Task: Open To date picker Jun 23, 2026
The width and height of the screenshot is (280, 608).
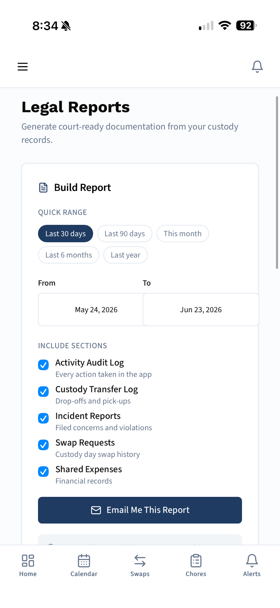Action: 201,310
